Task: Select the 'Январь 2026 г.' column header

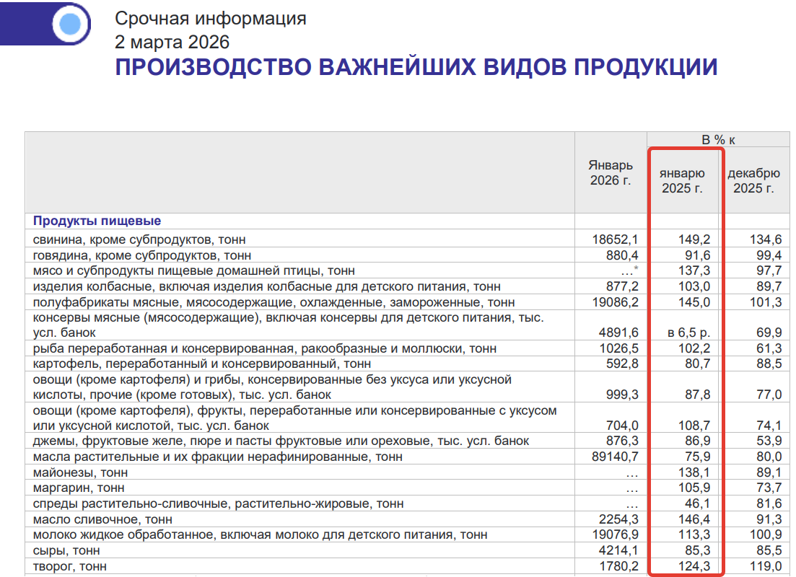Action: (x=610, y=173)
